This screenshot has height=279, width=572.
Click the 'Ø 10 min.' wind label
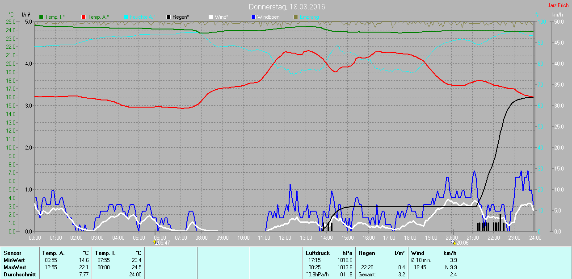point(421,260)
